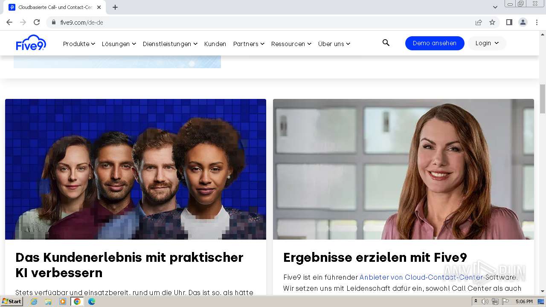Click the Chrome icon in the taskbar
This screenshot has width=546, height=307.
tap(77, 301)
